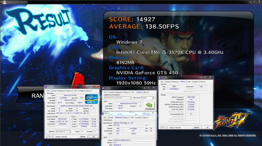Screen dimensions: 262x146
Task: Open Memory tab in the Graphics window
Action: pyautogui.click(x=126, y=92)
